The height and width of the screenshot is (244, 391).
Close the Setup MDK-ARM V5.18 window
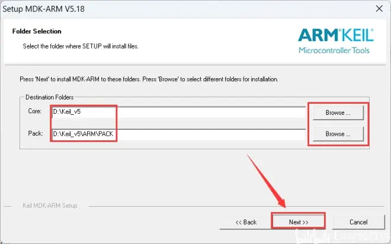point(379,9)
